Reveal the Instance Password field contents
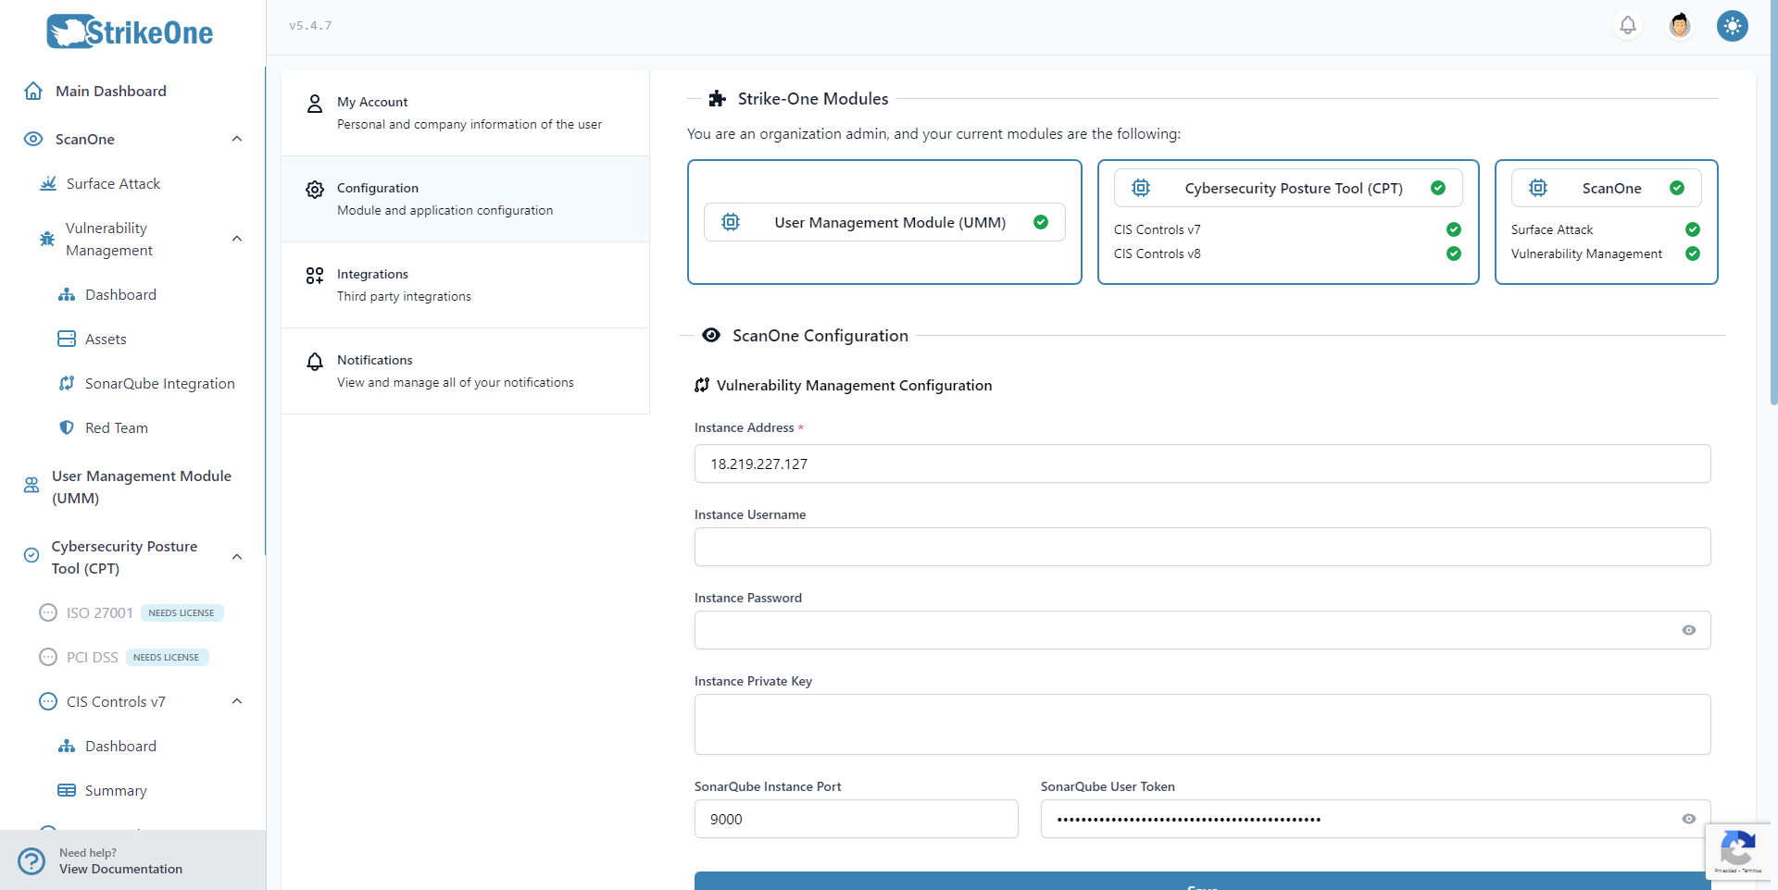The image size is (1778, 890). [1689, 630]
